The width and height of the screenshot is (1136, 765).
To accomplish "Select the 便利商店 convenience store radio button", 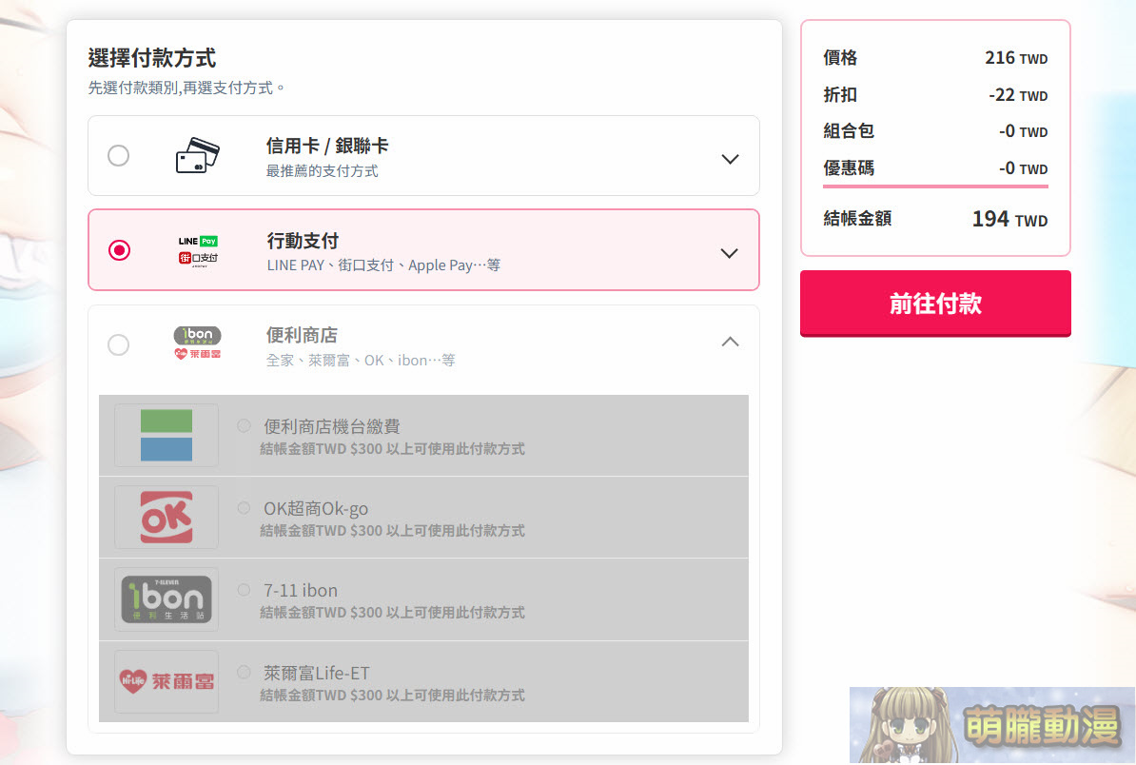I will [118, 344].
